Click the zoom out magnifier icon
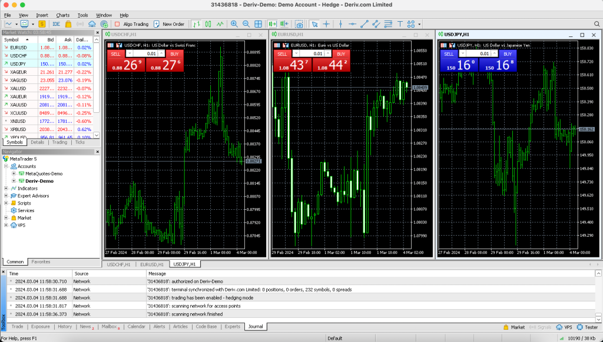The height and width of the screenshot is (342, 603). (x=246, y=24)
